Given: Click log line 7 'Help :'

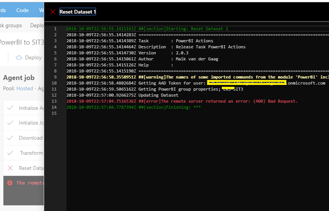Looking at the screenshot, I should [x=120, y=65].
